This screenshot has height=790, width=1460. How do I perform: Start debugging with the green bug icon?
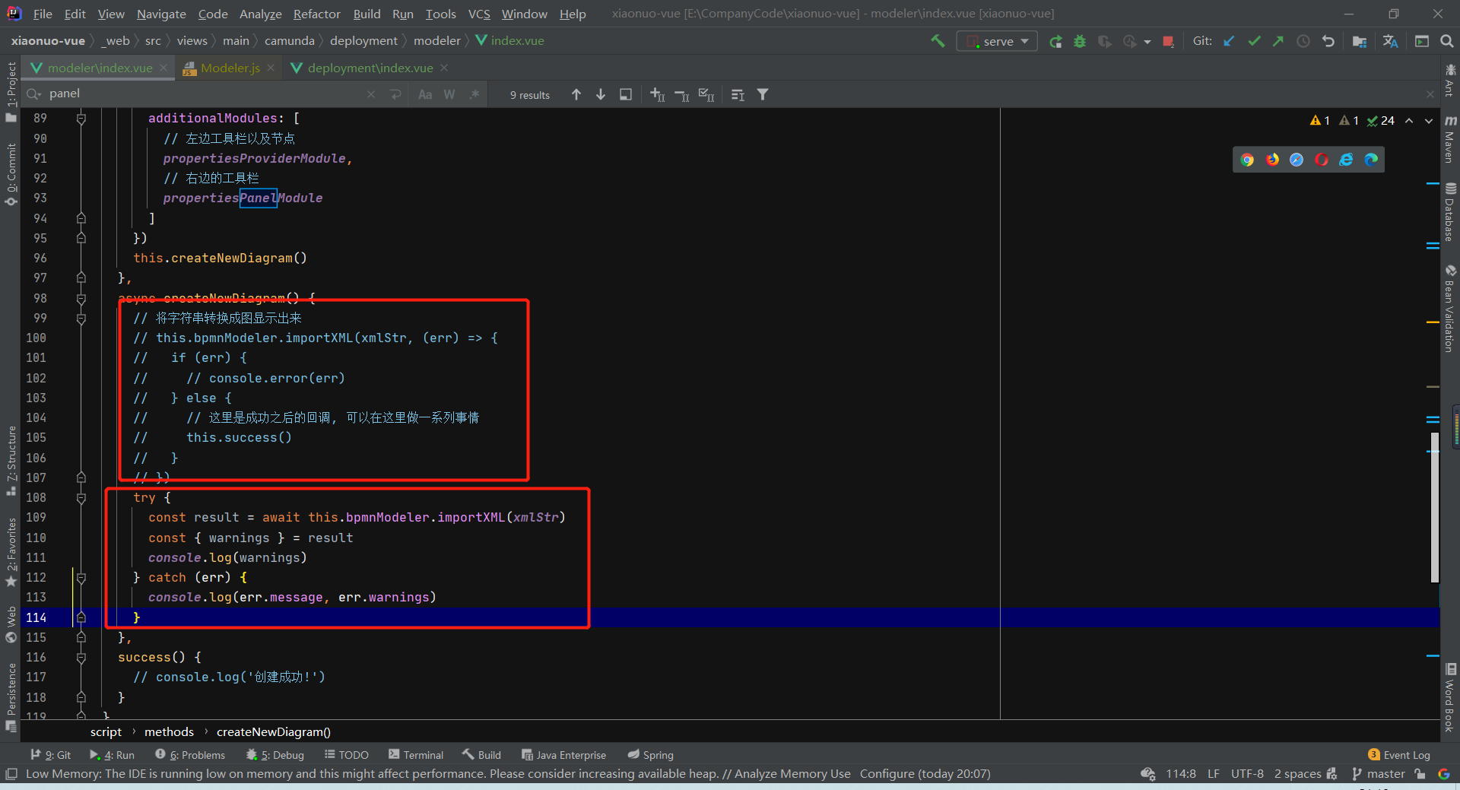tap(1080, 41)
